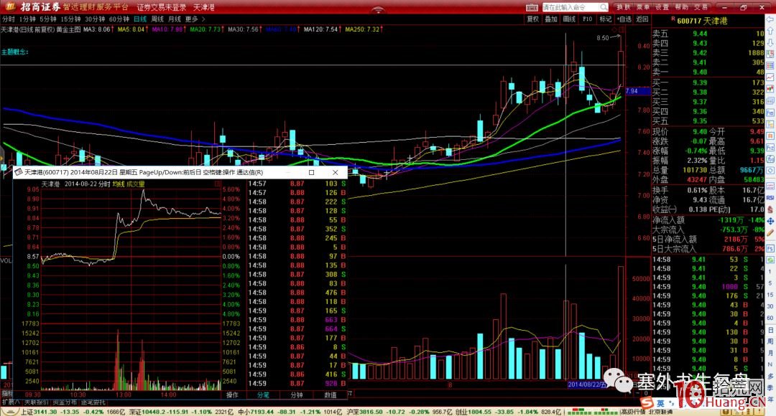Click the 净流入额 row in quote panel
Screen dimensions: 776x416
708,220
